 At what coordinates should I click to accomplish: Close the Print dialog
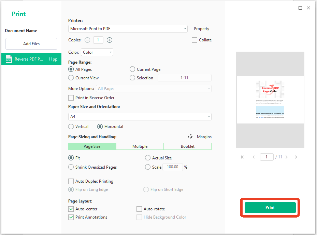(x=308, y=8)
